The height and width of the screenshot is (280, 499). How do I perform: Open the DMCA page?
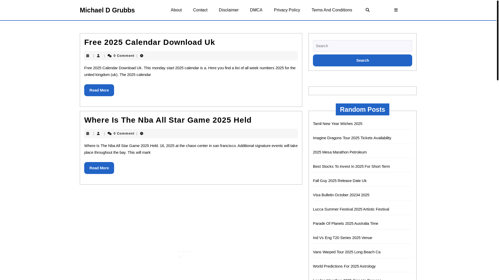256,10
